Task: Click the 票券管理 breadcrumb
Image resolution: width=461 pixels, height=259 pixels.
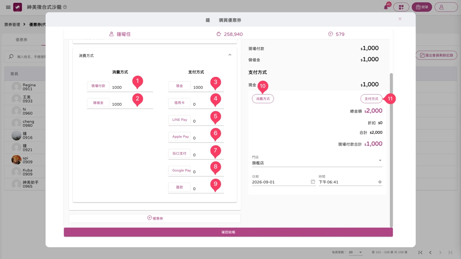Action: pyautogui.click(x=12, y=24)
